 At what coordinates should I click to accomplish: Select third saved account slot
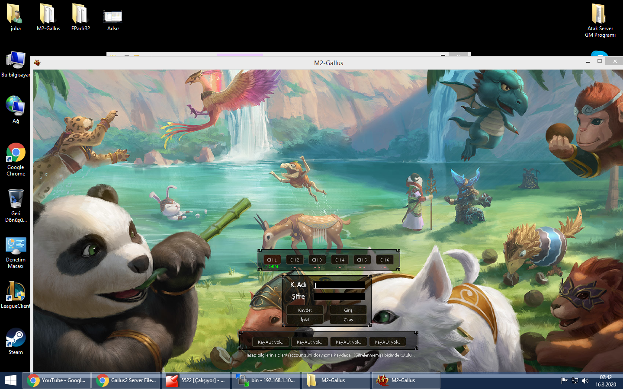coord(349,342)
